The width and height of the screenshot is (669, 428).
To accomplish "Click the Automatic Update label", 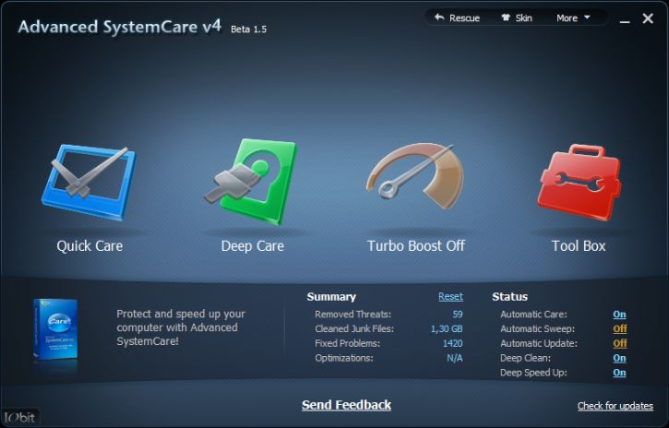I will tap(539, 343).
